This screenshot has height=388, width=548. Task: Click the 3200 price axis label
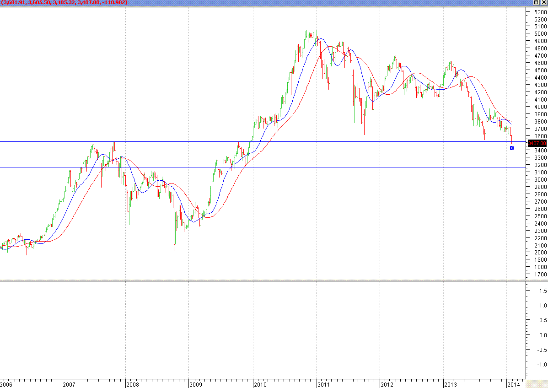tap(540, 165)
